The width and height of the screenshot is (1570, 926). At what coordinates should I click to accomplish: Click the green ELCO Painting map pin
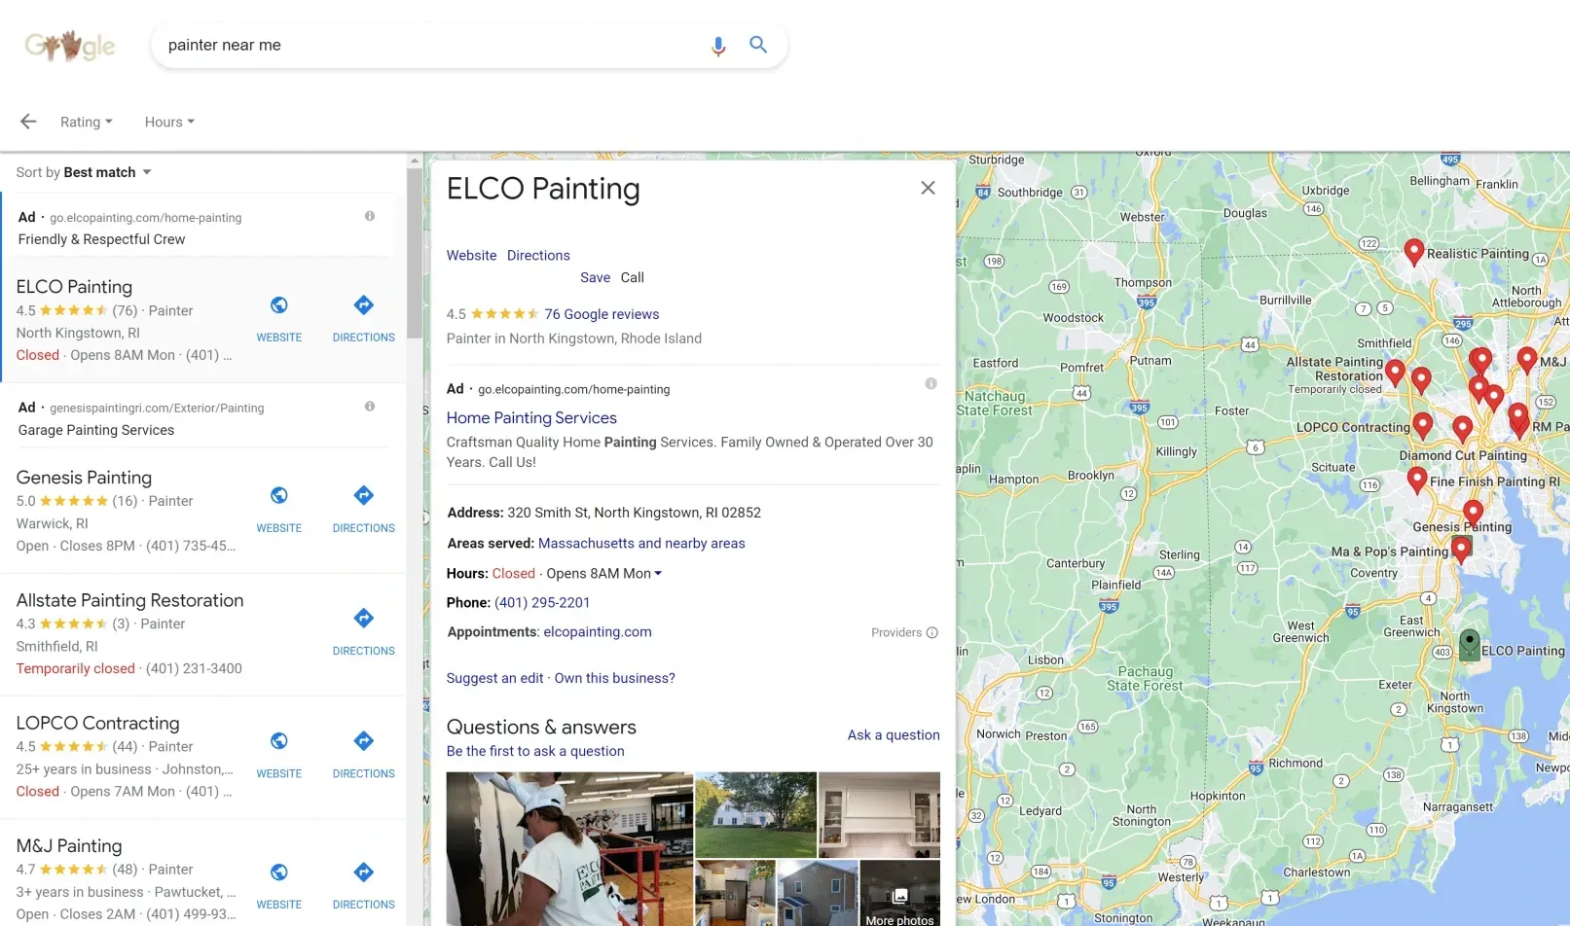pyautogui.click(x=1470, y=644)
